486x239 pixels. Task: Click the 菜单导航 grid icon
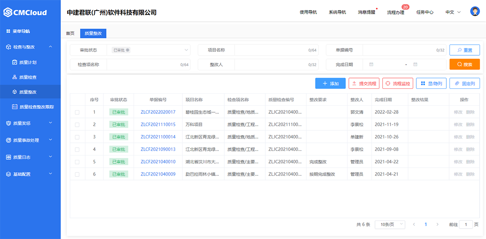point(8,31)
